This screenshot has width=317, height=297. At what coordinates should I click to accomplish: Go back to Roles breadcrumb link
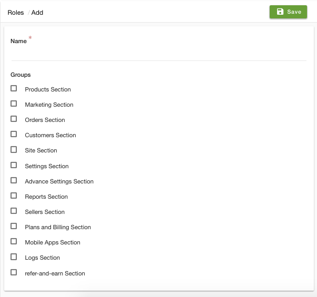16,13
